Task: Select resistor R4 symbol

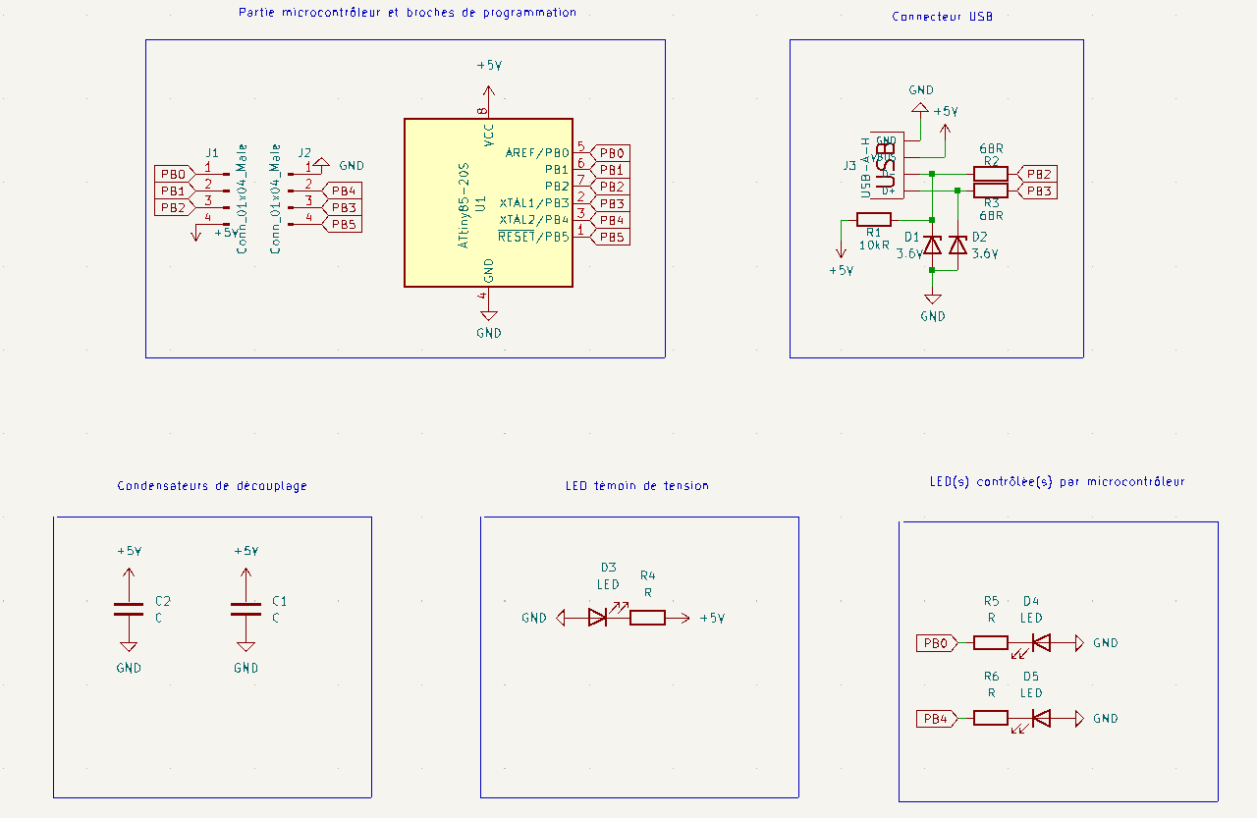Action: (x=647, y=618)
